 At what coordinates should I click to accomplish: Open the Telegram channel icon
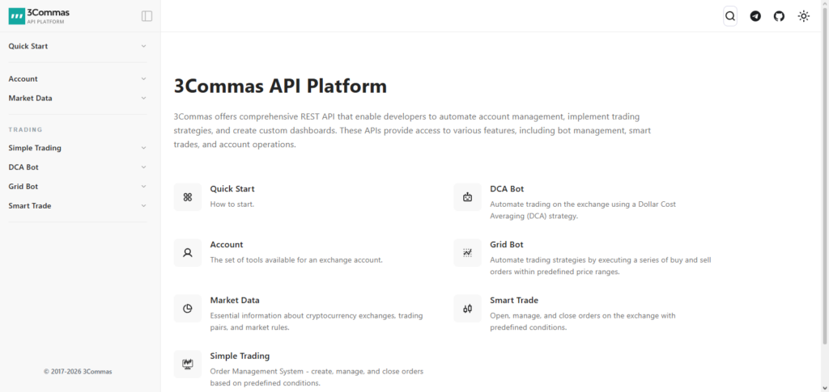pyautogui.click(x=755, y=16)
